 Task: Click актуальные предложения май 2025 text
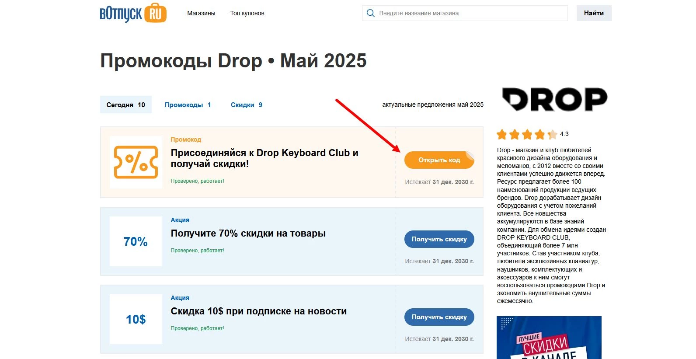click(x=433, y=105)
